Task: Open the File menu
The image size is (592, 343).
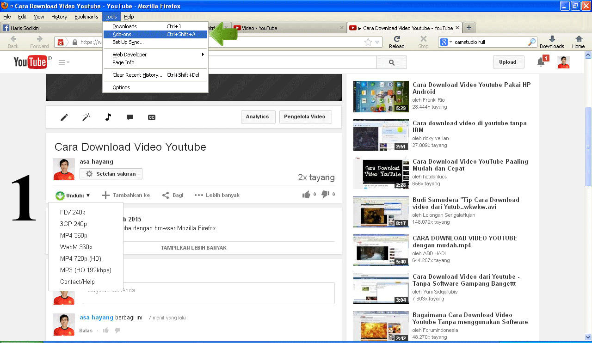Action: [7, 17]
